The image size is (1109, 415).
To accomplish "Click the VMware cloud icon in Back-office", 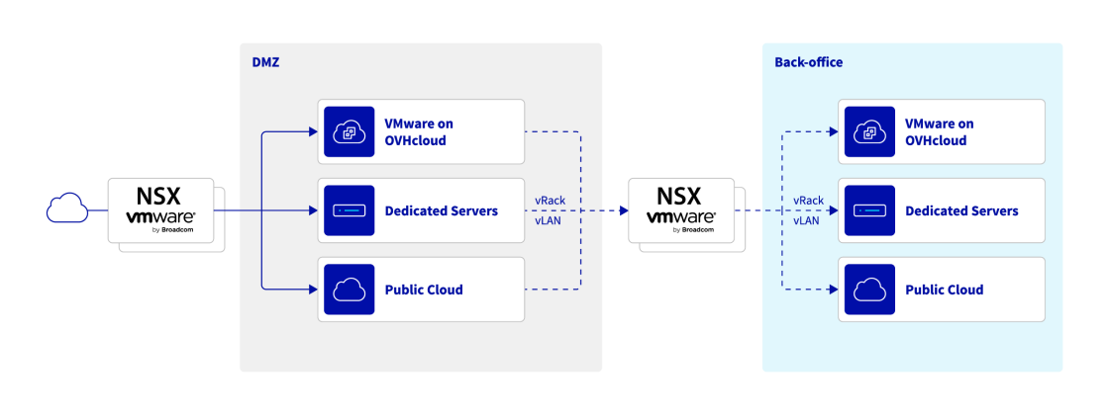I will 870,131.
